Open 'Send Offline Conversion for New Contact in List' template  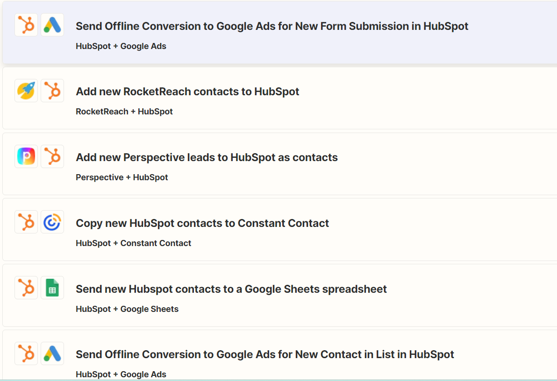point(264,354)
